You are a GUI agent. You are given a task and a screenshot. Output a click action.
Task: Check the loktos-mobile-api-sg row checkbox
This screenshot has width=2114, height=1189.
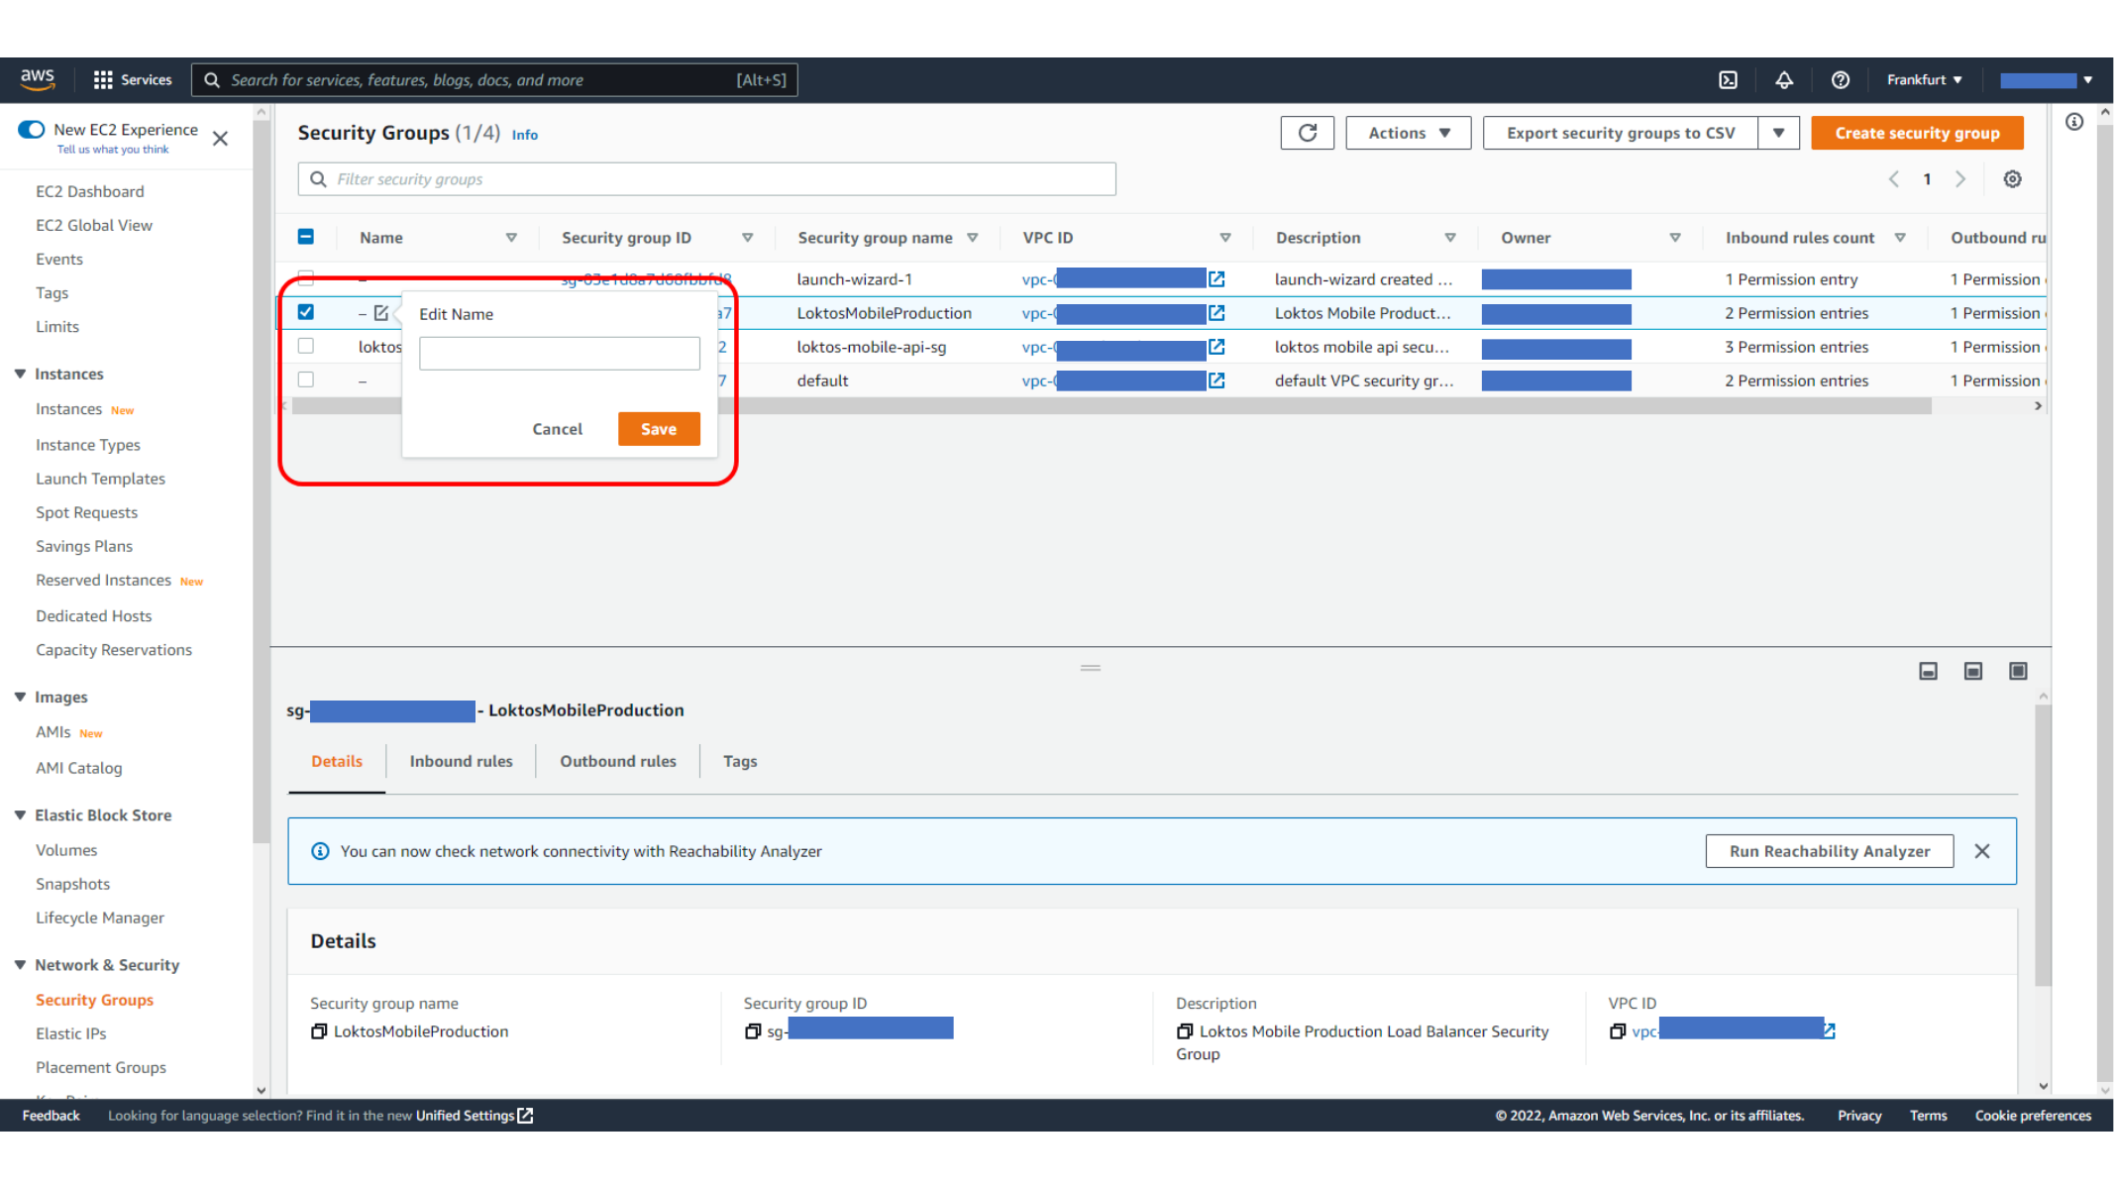coord(306,346)
